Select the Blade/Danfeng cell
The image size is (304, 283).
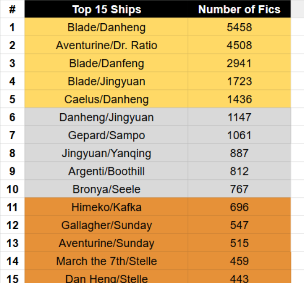(x=106, y=63)
